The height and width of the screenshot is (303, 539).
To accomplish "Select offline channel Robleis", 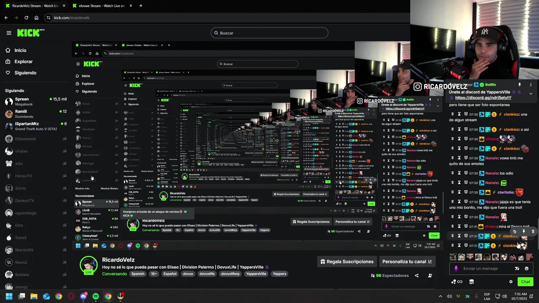I will click(x=36, y=274).
